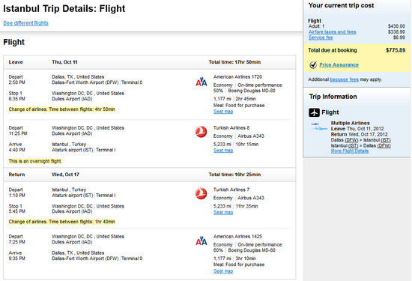Image resolution: width=412 pixels, height=281 pixels.
Task: Open See different flights link
Action: point(25,23)
